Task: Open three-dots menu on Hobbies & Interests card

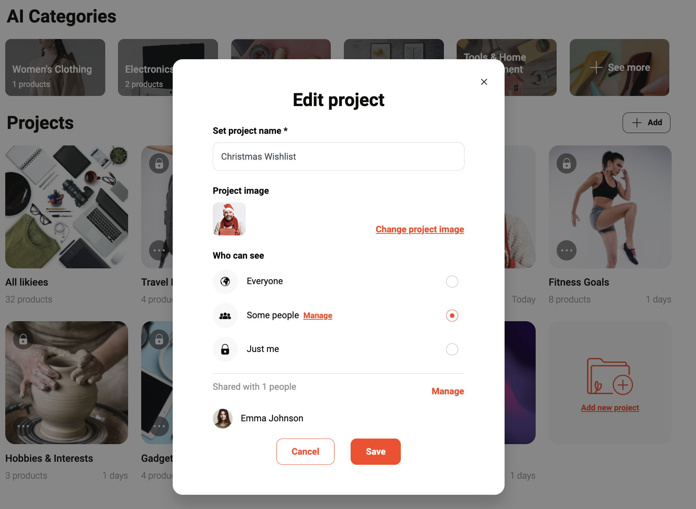Action: click(23, 426)
